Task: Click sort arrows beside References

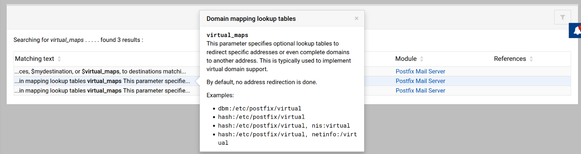Action: click(531, 59)
